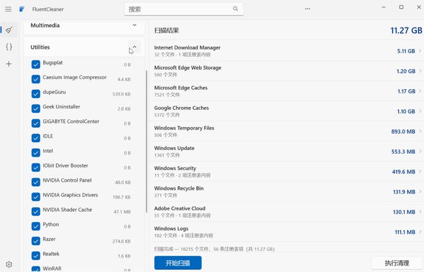Open the curly braces script page
The height and width of the screenshot is (272, 424).
pyautogui.click(x=9, y=47)
